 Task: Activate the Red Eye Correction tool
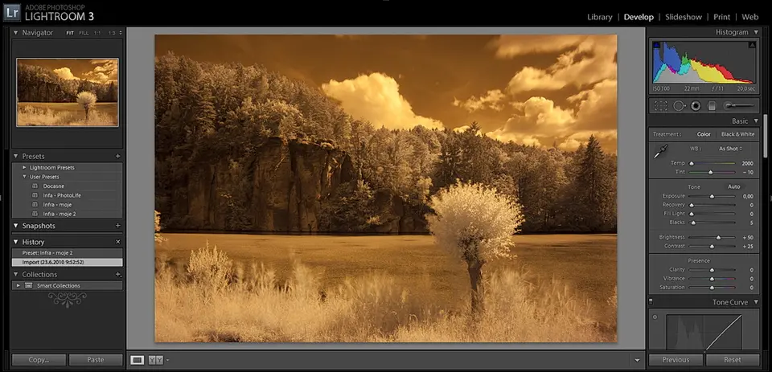[x=696, y=105]
